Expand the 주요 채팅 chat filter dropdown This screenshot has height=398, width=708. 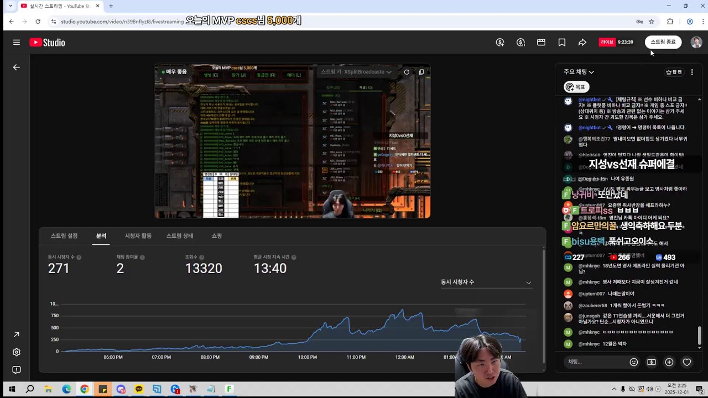coord(579,72)
